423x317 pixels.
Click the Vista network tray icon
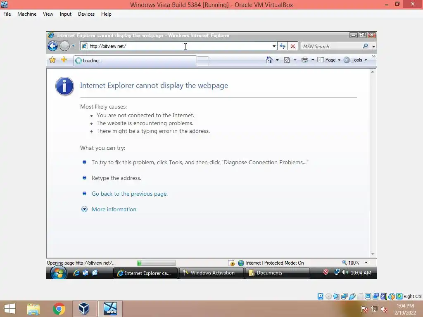click(337, 272)
